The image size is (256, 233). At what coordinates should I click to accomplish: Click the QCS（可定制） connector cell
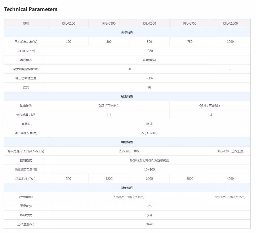point(109,105)
